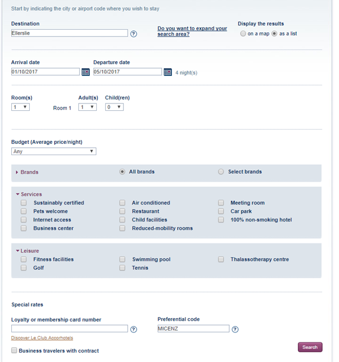This screenshot has width=339, height=362.
Task: Open 'Discover Le Club Accorhotels' link
Action: (42, 338)
